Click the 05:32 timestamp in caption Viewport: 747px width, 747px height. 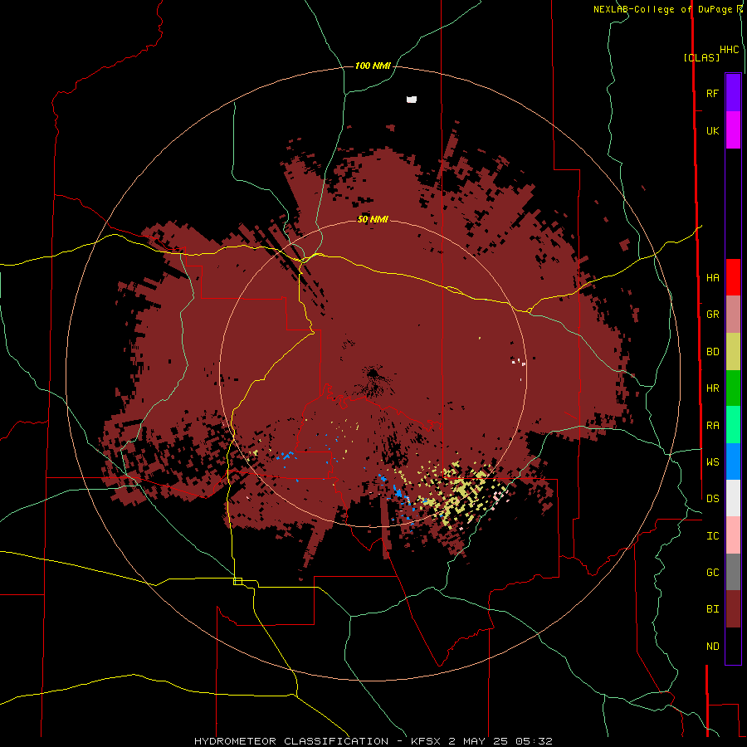(x=535, y=741)
